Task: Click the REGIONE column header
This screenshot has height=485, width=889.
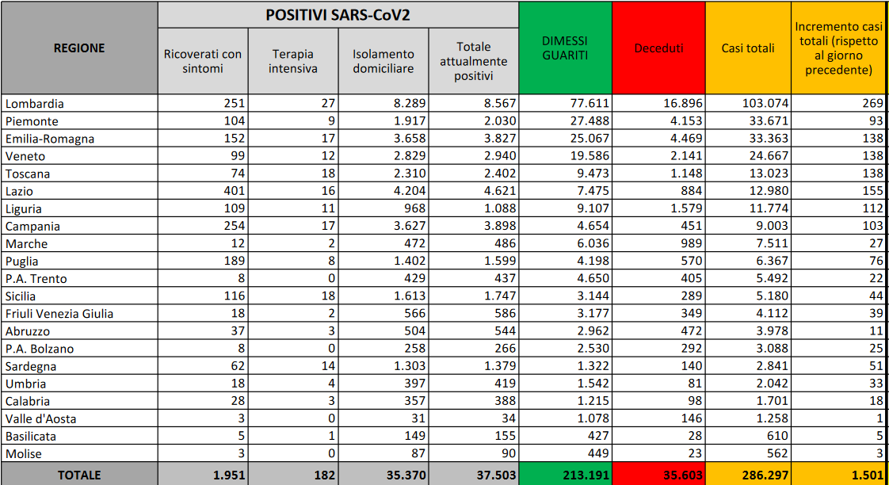Action: pos(79,48)
